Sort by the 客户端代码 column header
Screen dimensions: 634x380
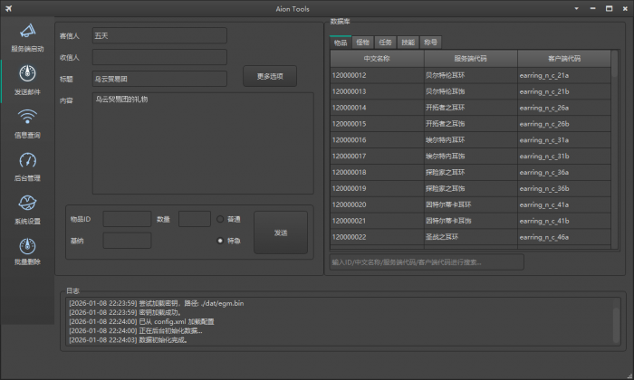(x=564, y=59)
